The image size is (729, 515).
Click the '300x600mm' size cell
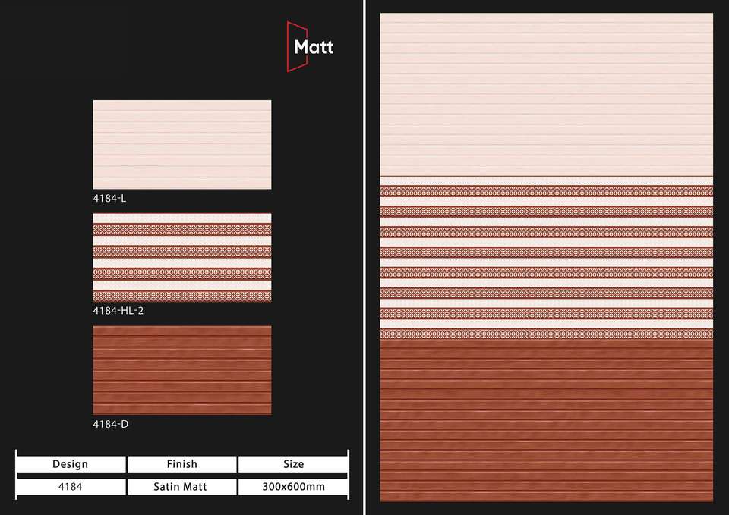pyautogui.click(x=293, y=487)
